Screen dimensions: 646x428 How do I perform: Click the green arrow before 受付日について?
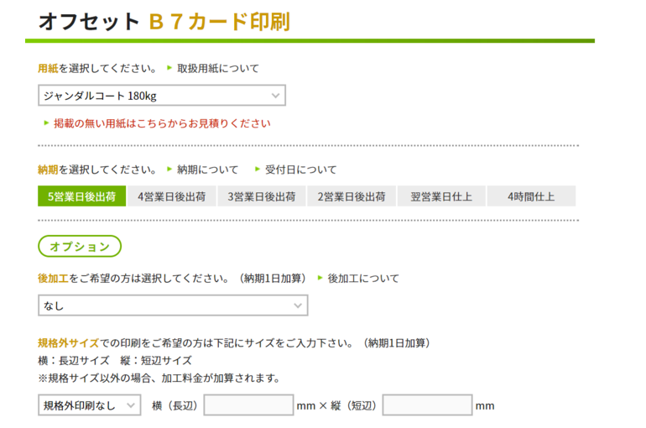tap(258, 170)
